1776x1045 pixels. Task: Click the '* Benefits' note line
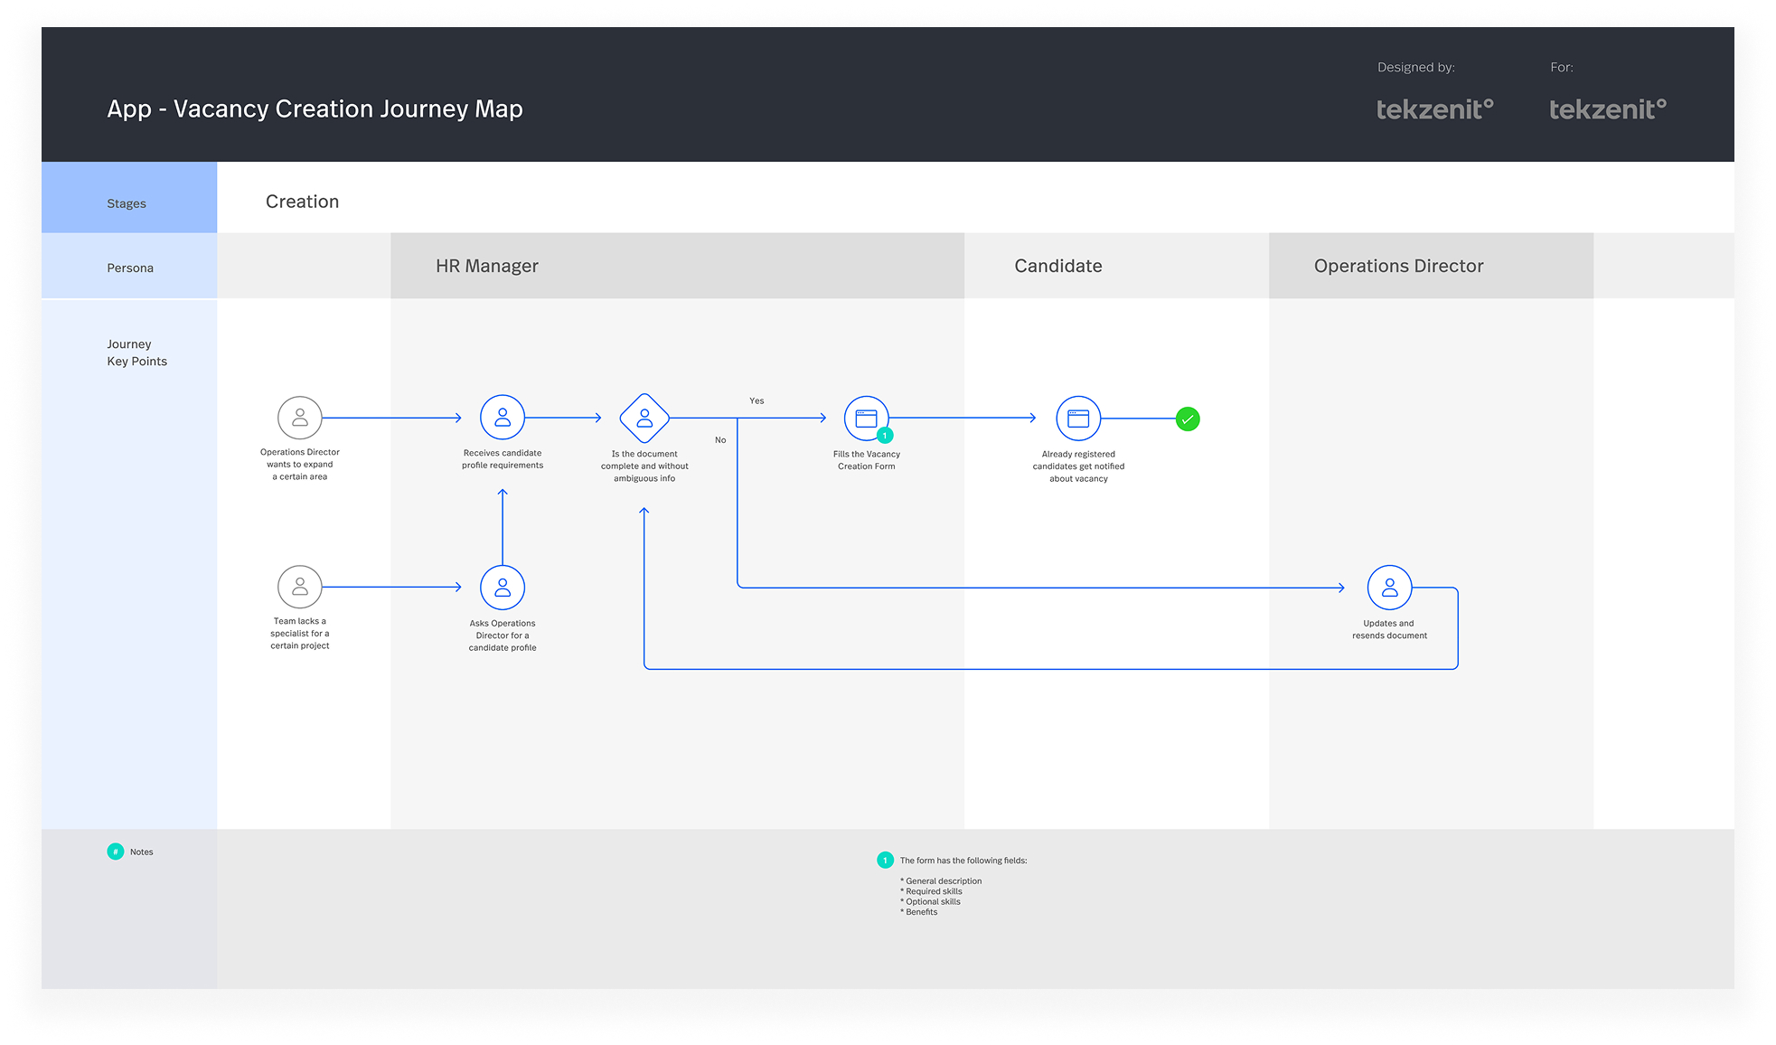point(918,912)
